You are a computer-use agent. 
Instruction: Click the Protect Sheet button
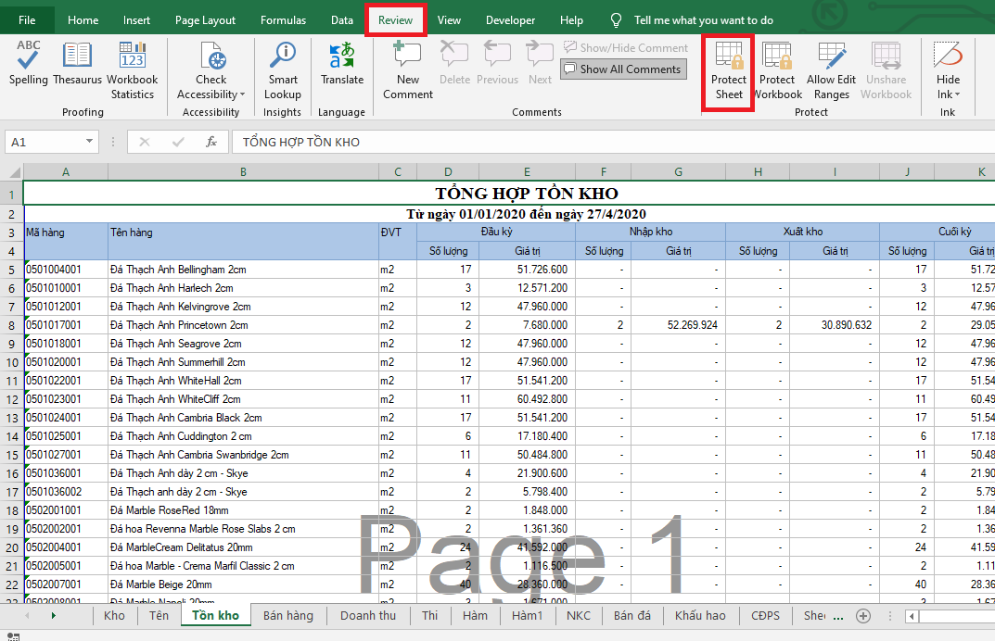[729, 71]
